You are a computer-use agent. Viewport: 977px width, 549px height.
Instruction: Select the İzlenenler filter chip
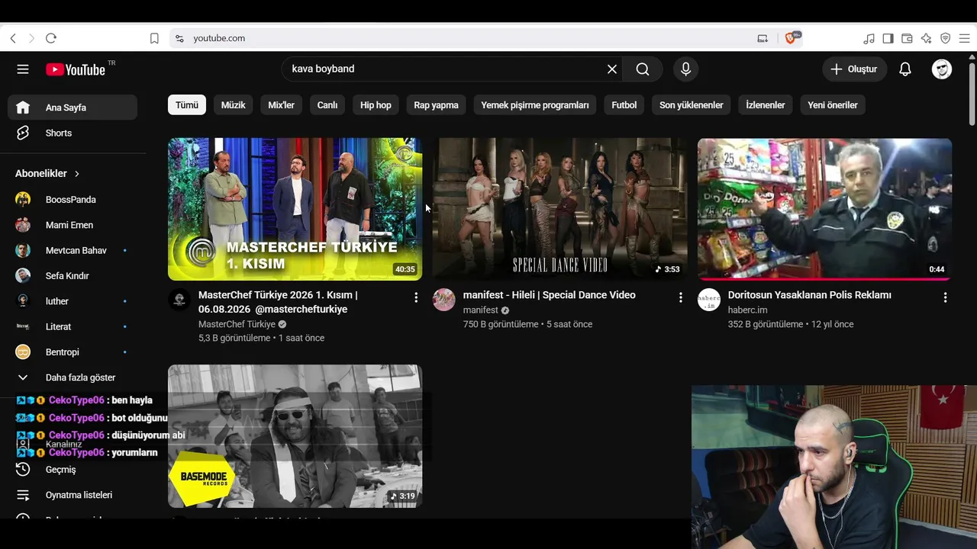point(766,105)
